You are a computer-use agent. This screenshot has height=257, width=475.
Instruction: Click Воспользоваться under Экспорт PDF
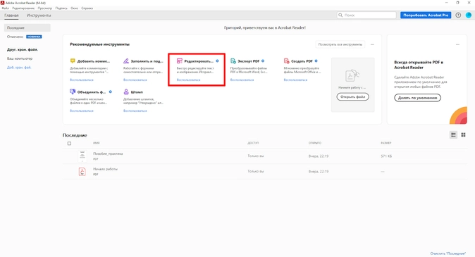tap(242, 80)
